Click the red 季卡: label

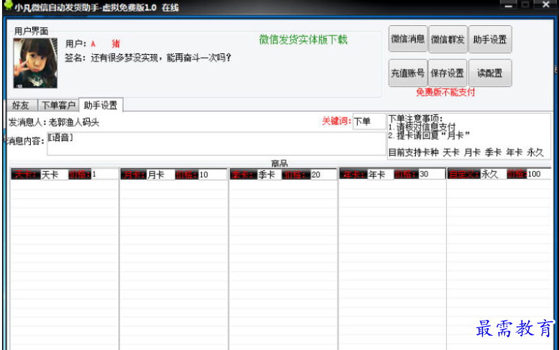coord(244,174)
